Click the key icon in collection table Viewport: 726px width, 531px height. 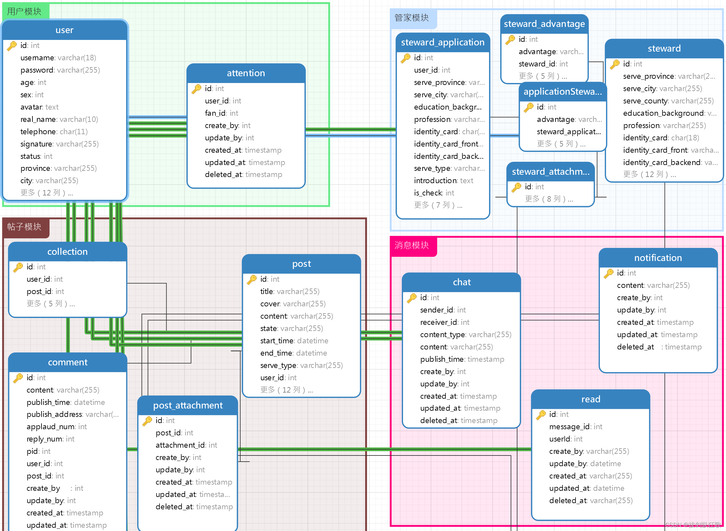pyautogui.click(x=18, y=267)
